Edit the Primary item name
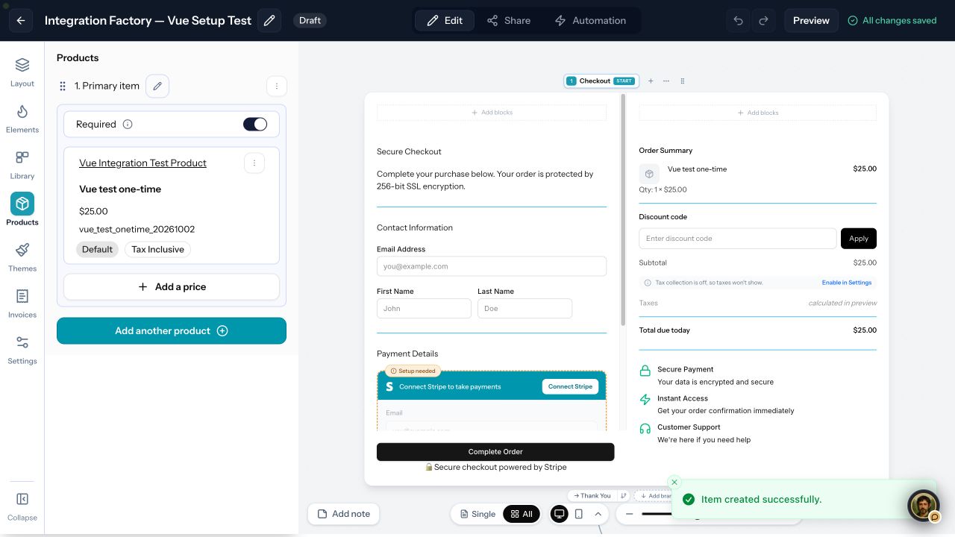This screenshot has width=955, height=537. [x=157, y=86]
